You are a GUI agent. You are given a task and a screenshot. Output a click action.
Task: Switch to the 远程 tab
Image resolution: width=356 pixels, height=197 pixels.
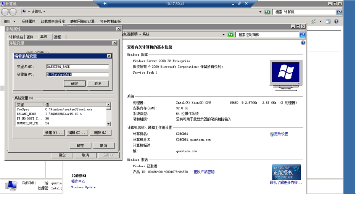[58, 37]
